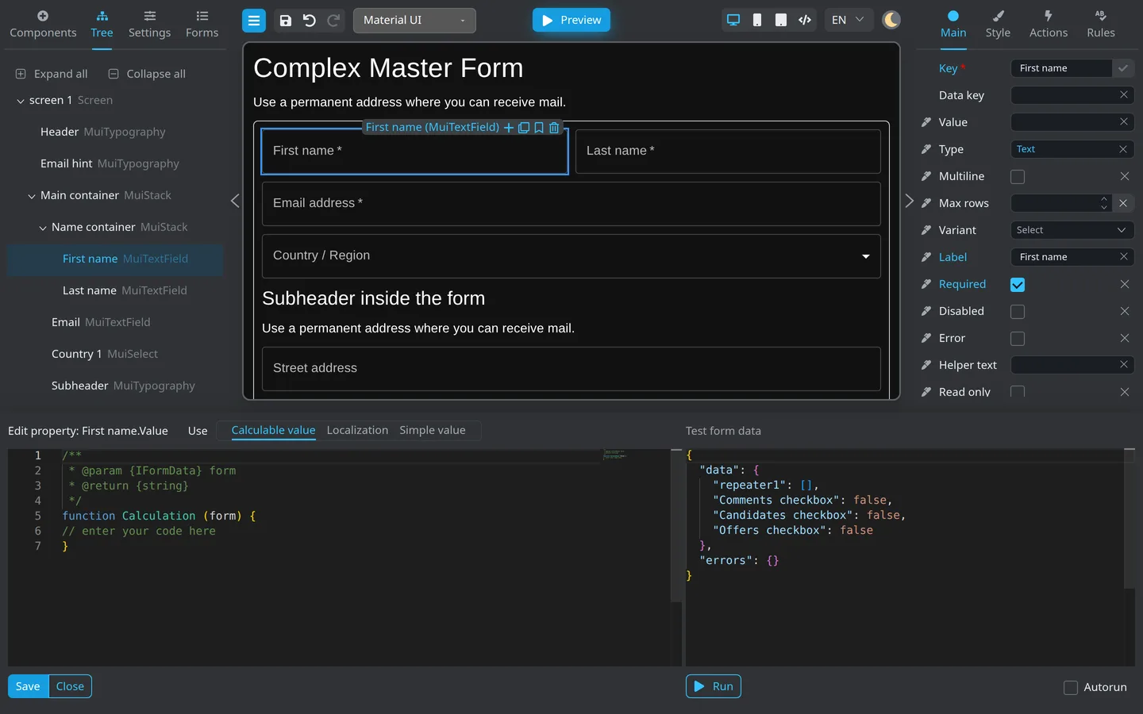Confirm the Key value with checkmark
1143x714 pixels.
(x=1123, y=68)
